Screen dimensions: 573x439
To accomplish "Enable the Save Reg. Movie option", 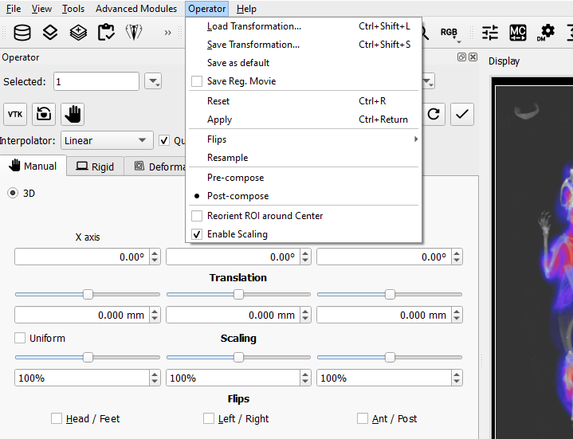I will click(197, 81).
